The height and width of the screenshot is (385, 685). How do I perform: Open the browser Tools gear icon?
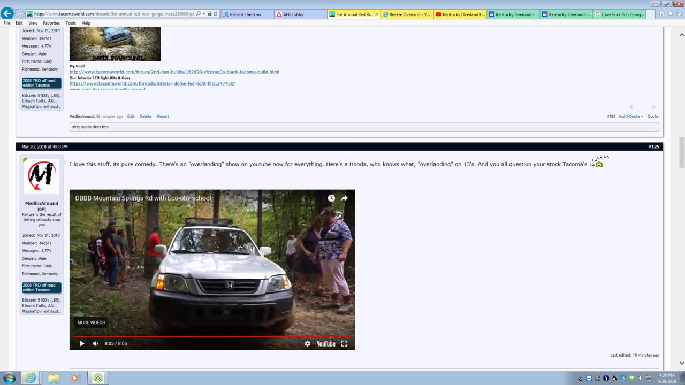tap(679, 14)
